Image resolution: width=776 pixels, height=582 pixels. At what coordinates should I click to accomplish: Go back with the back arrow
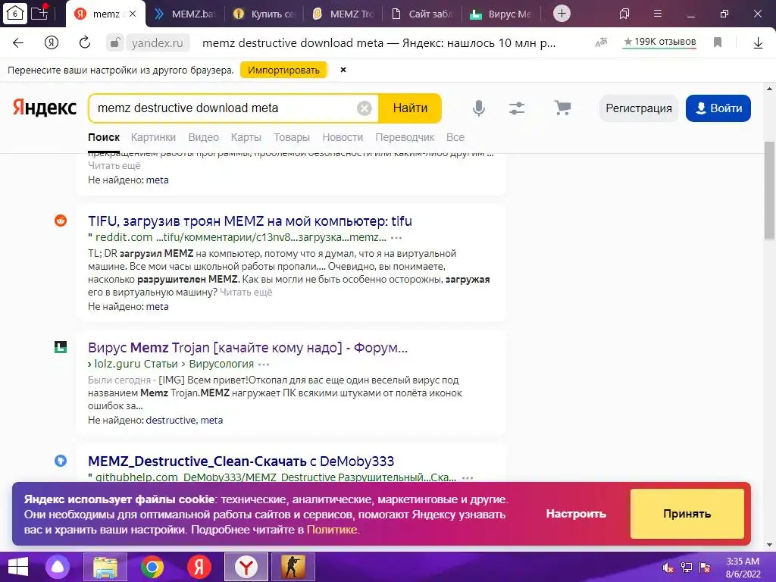coord(18,43)
